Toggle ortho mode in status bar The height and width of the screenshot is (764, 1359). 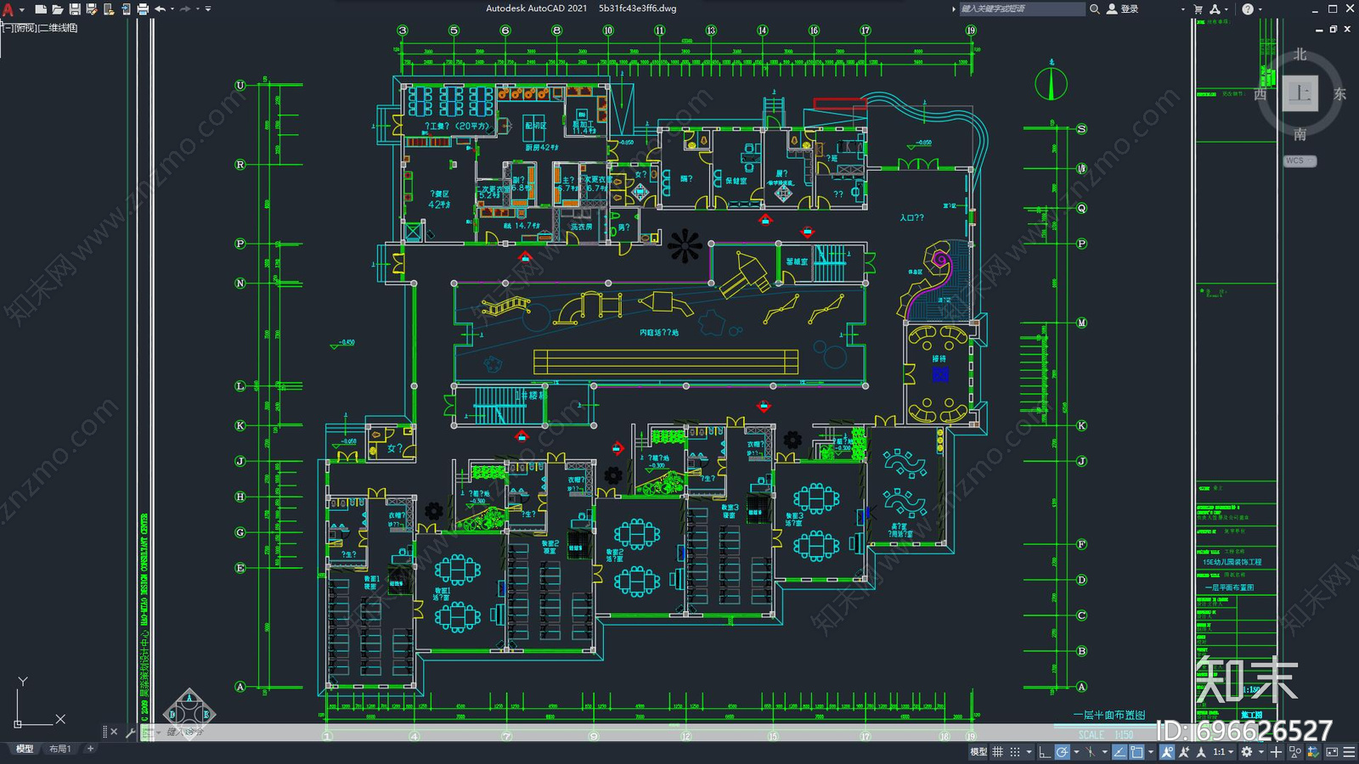1044,751
